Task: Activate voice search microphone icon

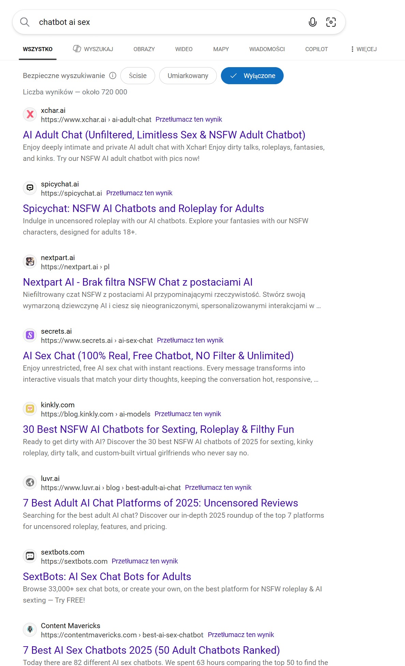Action: point(312,22)
